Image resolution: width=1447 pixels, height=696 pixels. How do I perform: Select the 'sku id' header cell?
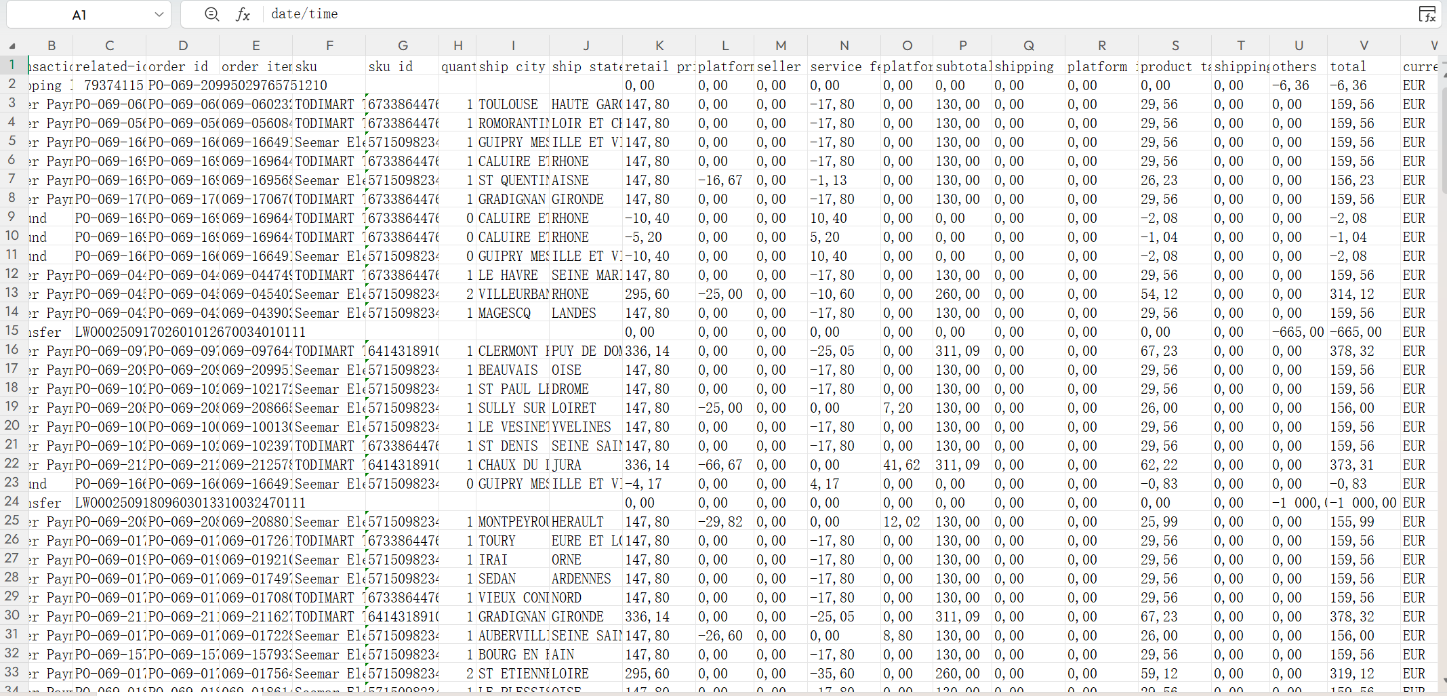point(402,66)
